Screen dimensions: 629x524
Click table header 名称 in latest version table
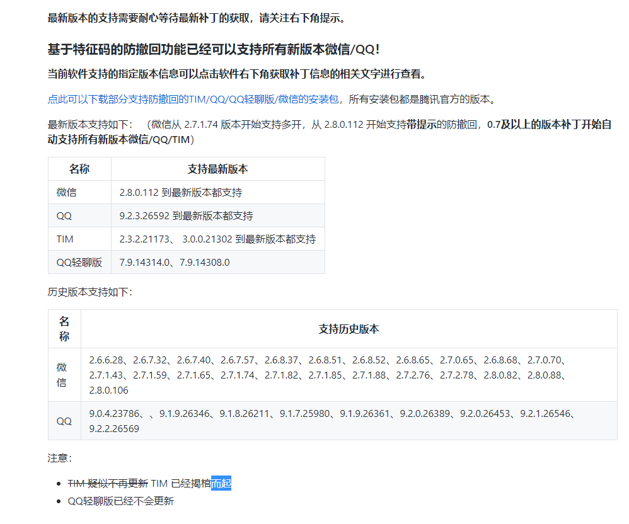coord(79,169)
